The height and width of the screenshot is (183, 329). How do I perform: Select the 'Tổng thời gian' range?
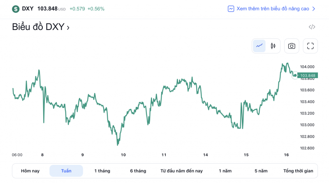[298, 171]
